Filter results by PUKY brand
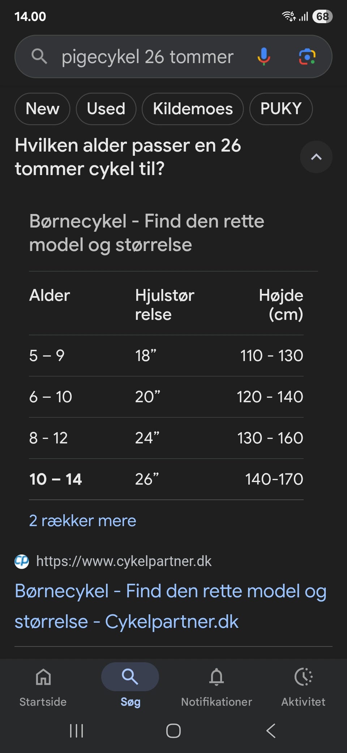 coord(281,109)
